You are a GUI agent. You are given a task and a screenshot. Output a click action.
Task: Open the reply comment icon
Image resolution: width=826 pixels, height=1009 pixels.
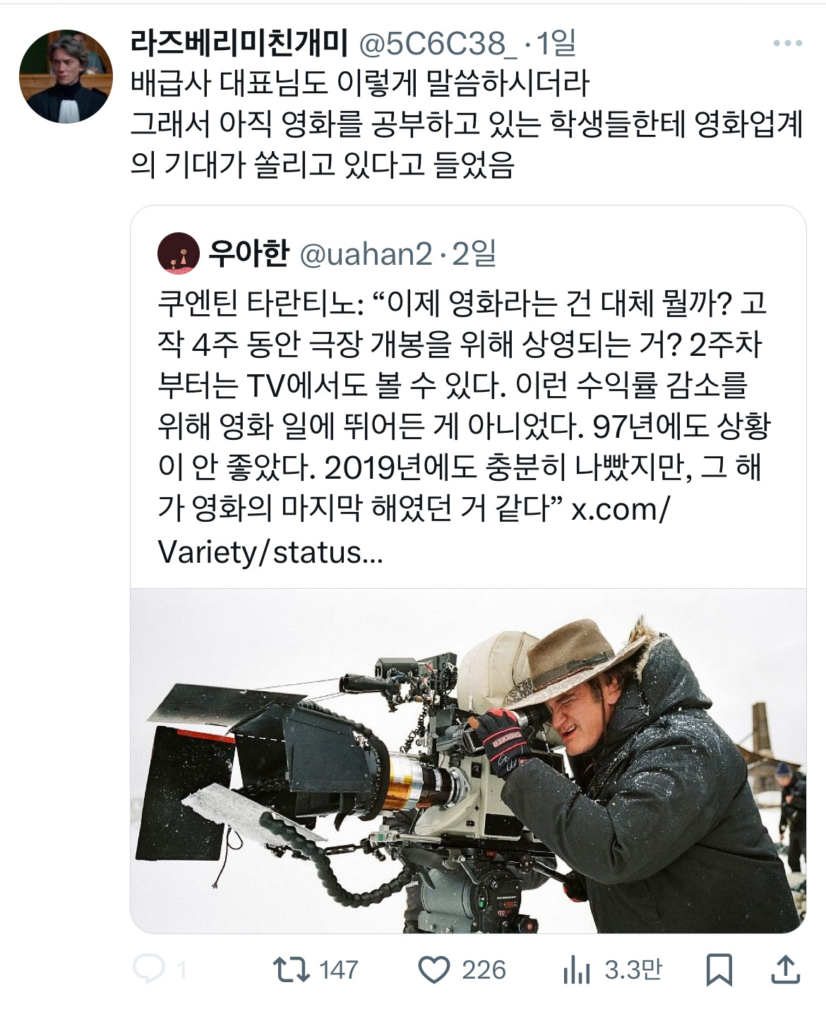pos(149,969)
